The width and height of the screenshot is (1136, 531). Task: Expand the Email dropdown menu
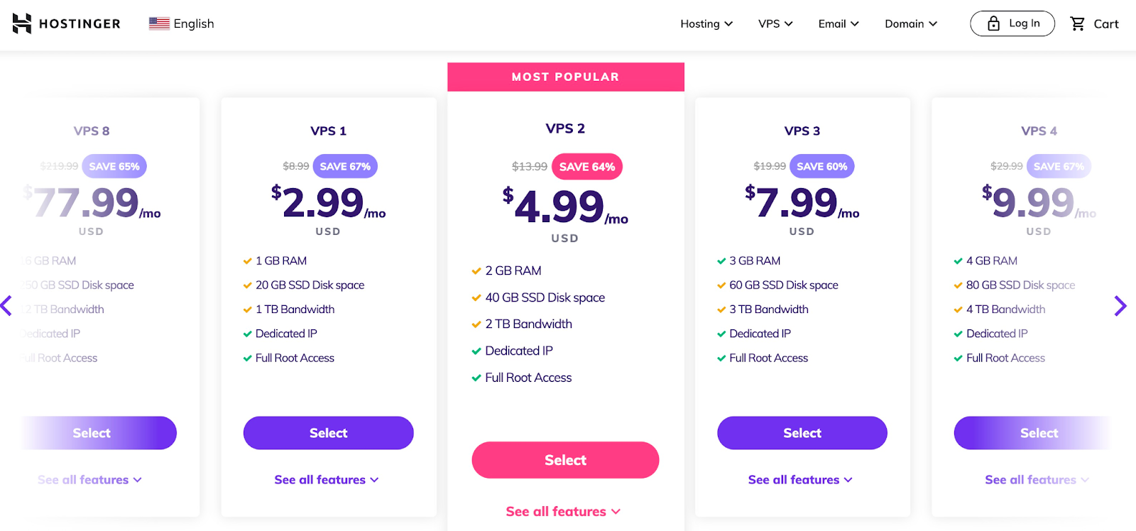point(838,23)
